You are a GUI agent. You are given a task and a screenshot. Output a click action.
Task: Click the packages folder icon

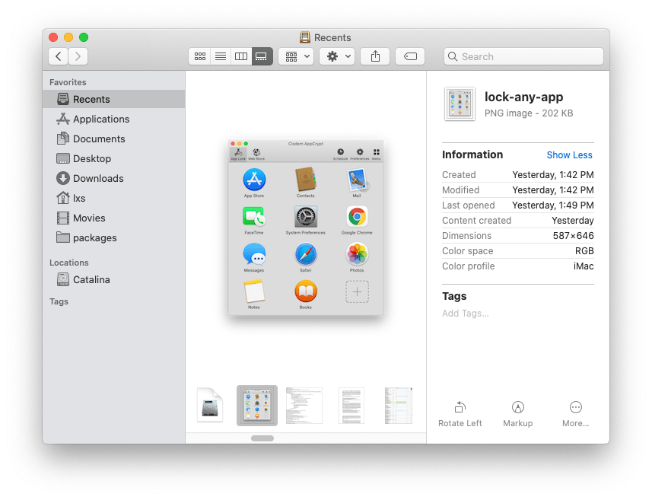[x=63, y=237]
